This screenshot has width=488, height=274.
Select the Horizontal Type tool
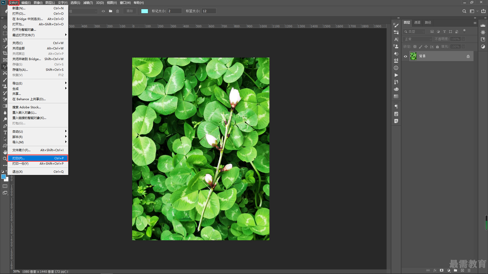point(5,132)
